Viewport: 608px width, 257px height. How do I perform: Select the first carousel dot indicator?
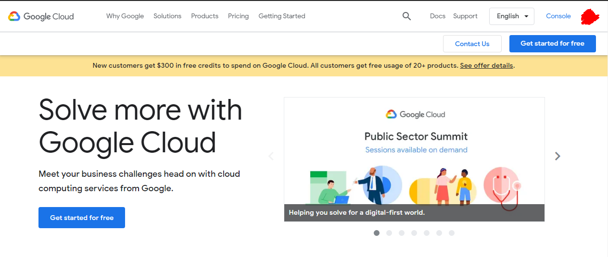377,233
